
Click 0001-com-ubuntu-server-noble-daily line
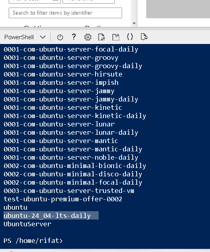point(71,157)
